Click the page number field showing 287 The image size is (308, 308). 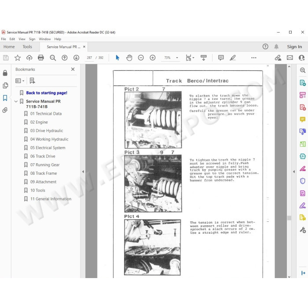(x=89, y=58)
